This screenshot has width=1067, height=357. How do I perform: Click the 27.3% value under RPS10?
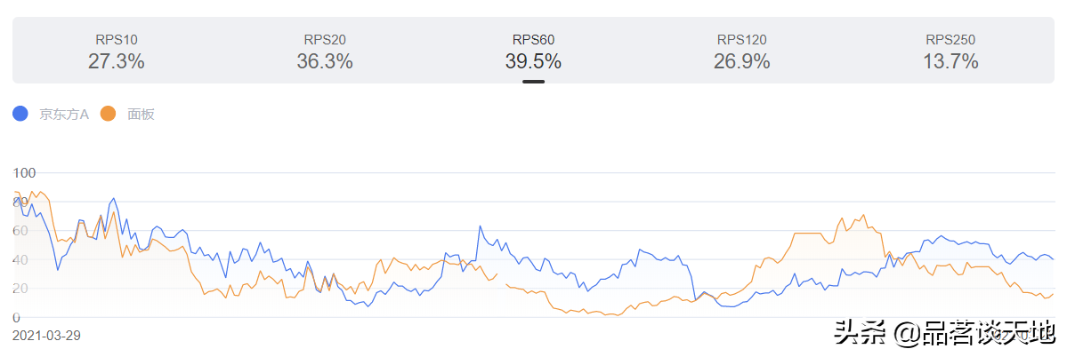[117, 61]
